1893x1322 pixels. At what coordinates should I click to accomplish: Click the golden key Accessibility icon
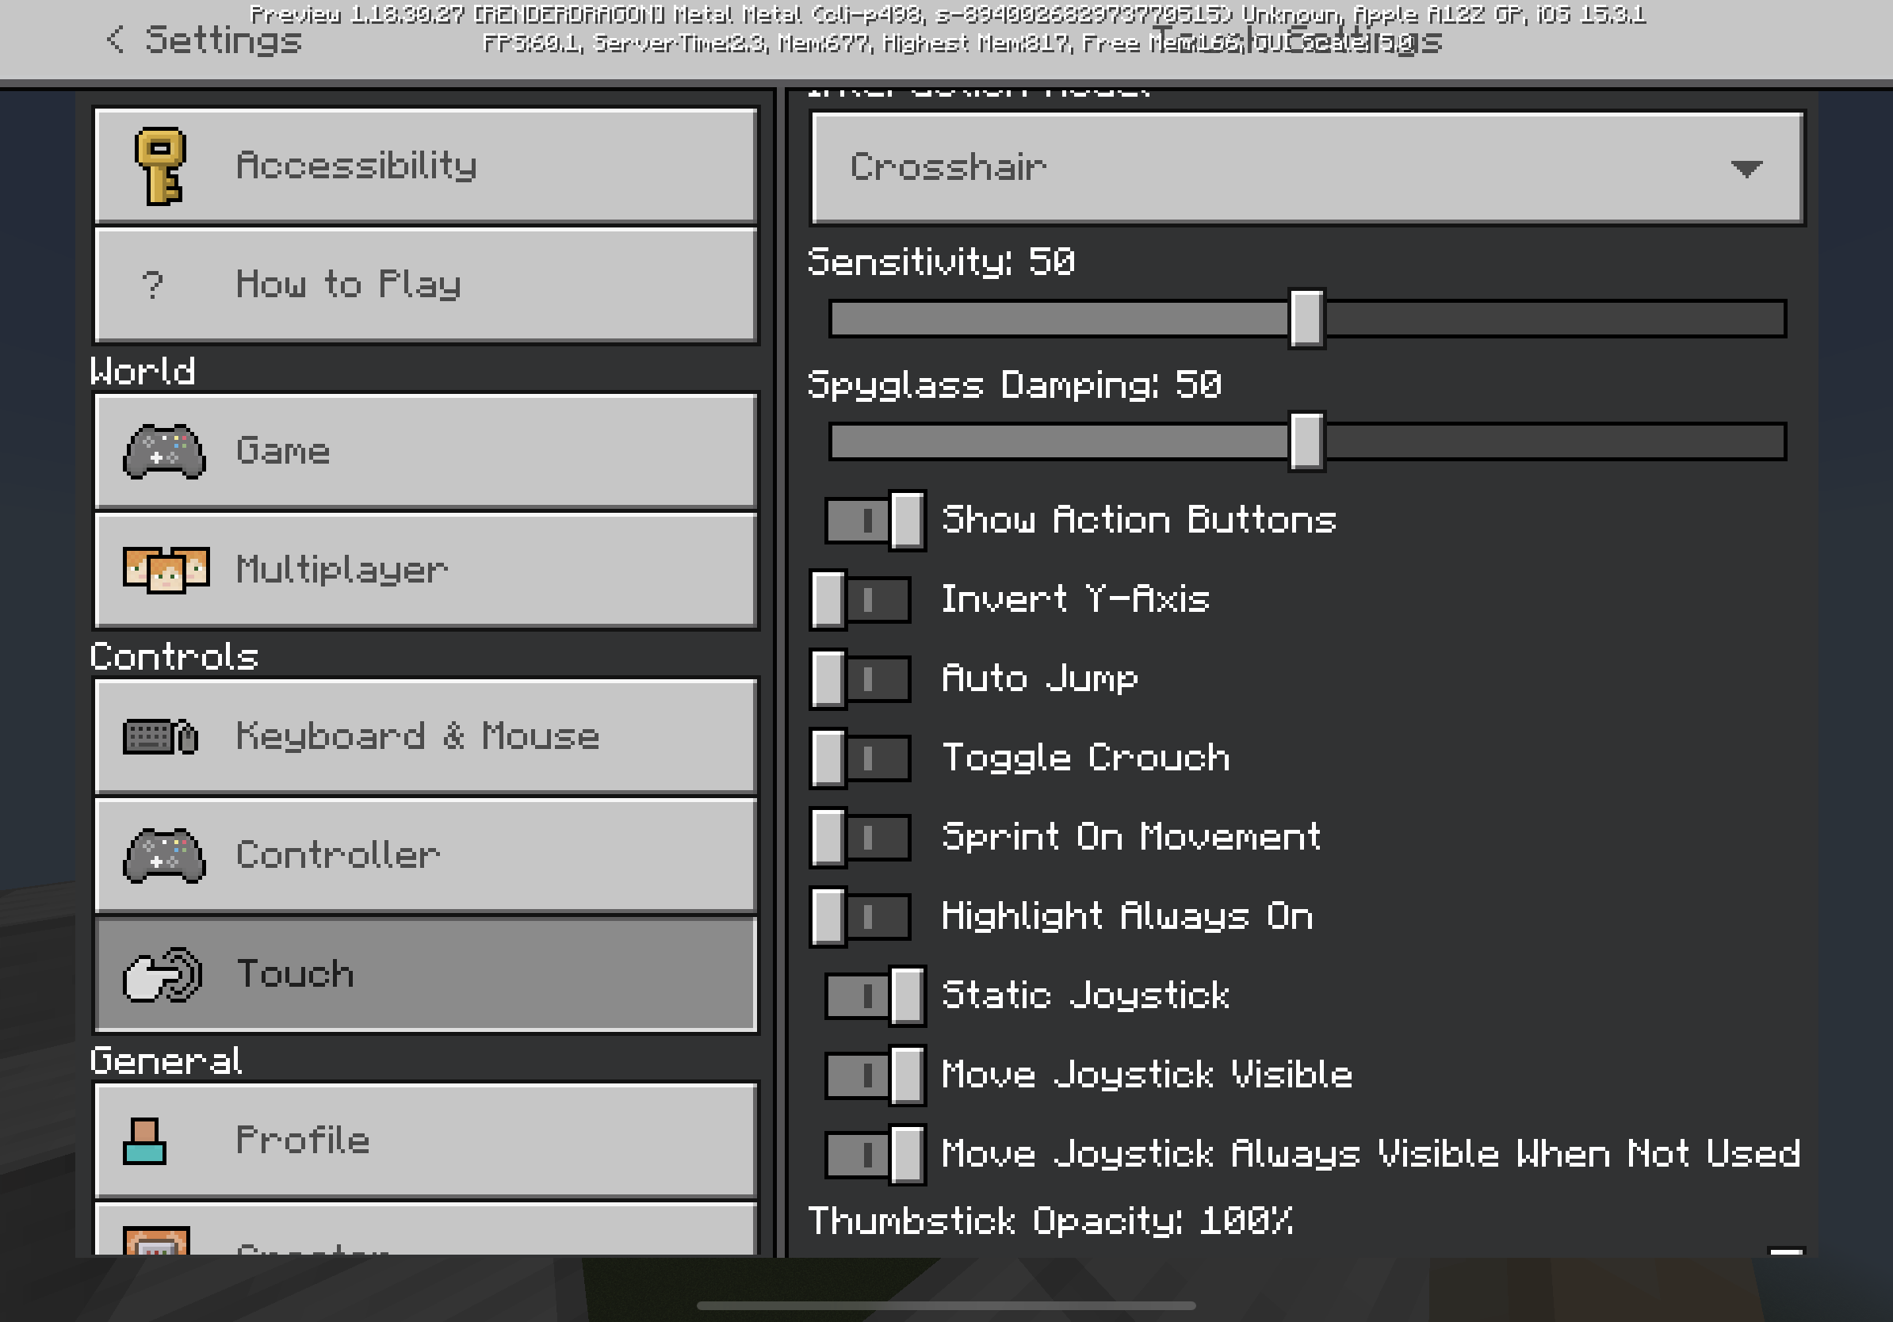pyautogui.click(x=160, y=166)
